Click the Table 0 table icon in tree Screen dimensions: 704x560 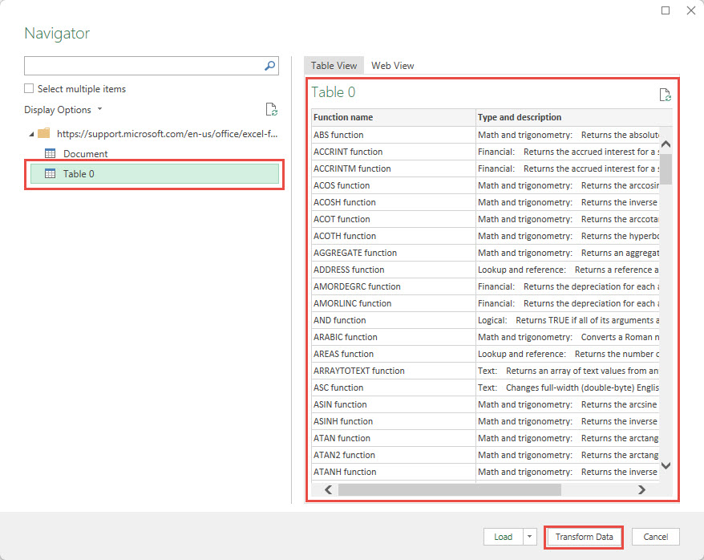[x=50, y=173]
